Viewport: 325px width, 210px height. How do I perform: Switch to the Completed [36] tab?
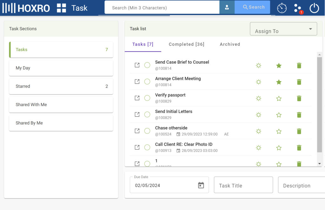pyautogui.click(x=186, y=44)
